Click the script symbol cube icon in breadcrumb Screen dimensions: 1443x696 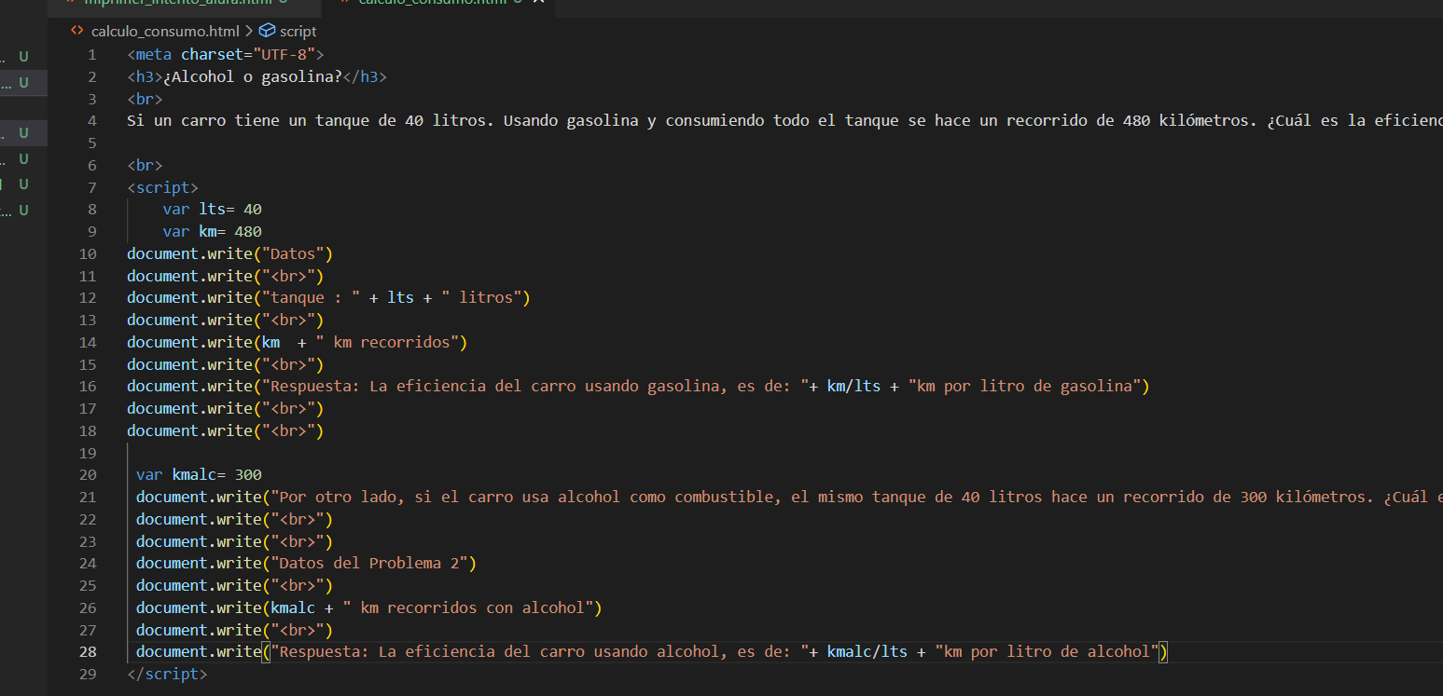pos(267,31)
